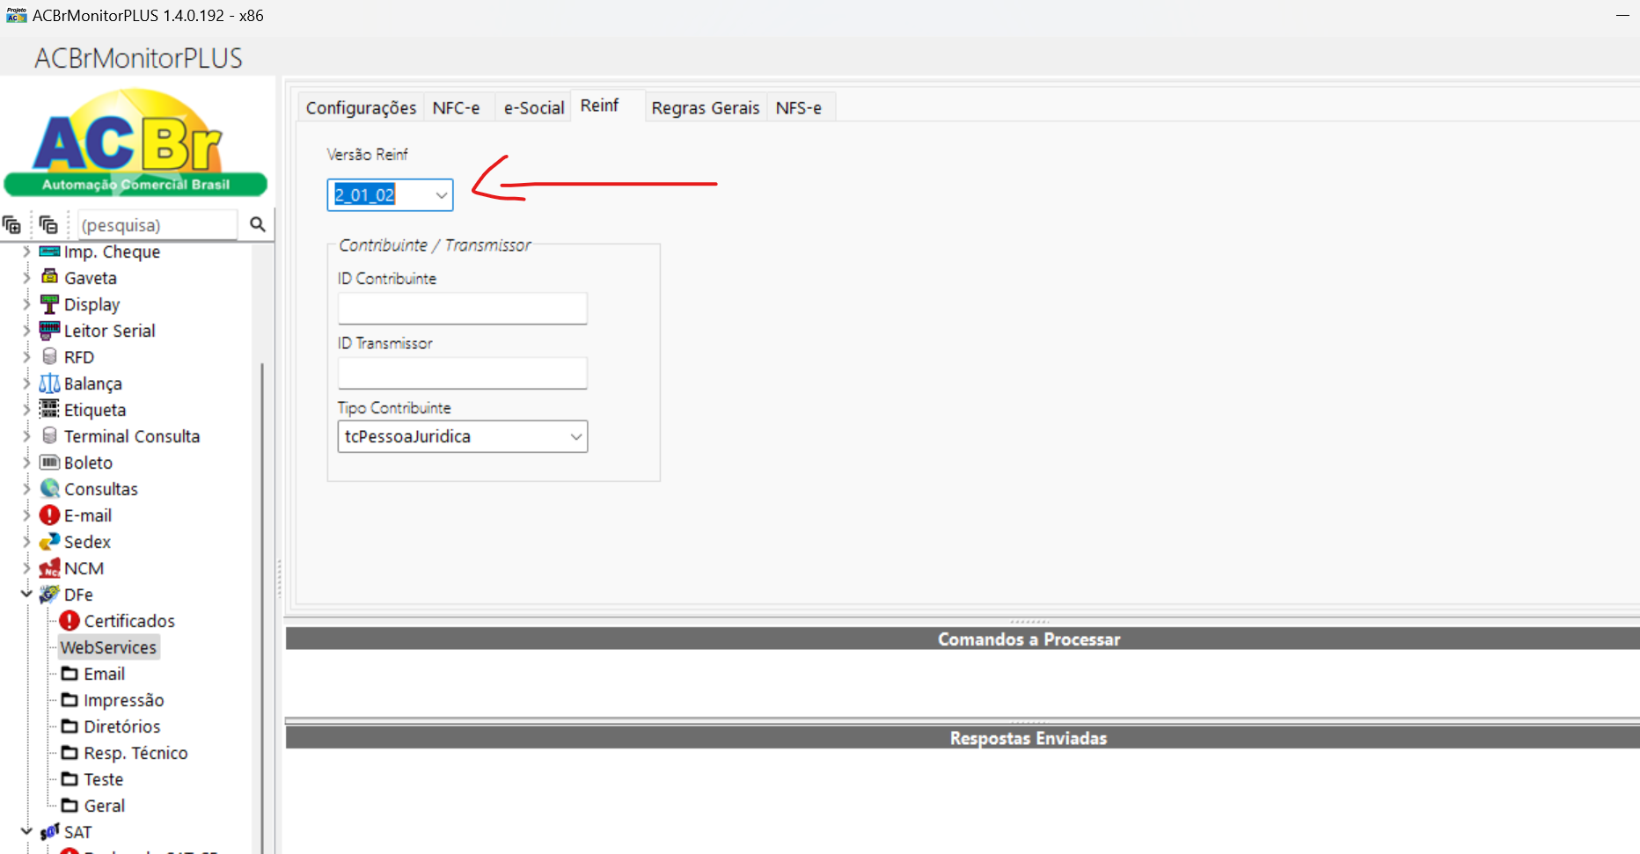Expand the Balança tree node
The height and width of the screenshot is (854, 1640).
click(x=26, y=383)
